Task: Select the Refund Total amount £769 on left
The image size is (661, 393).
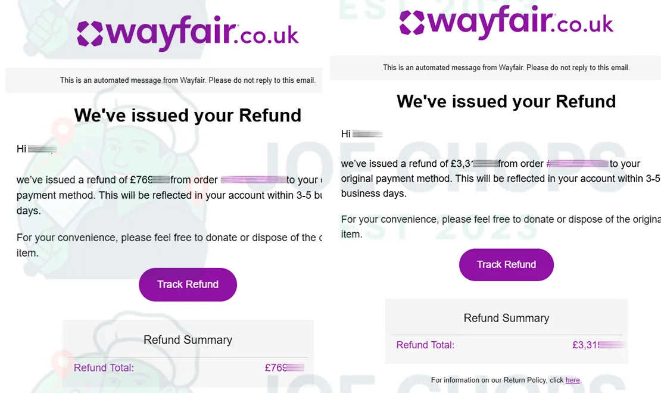Action: (x=285, y=367)
